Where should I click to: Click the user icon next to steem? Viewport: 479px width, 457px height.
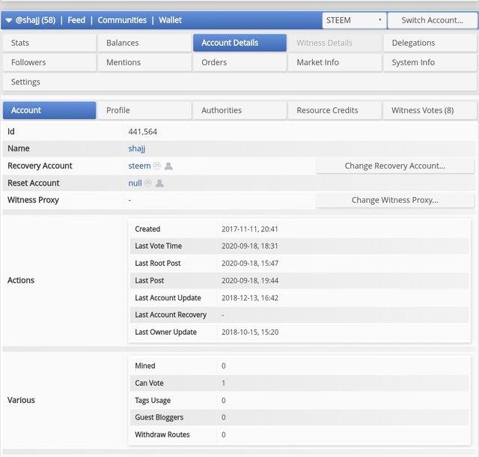pyautogui.click(x=168, y=166)
